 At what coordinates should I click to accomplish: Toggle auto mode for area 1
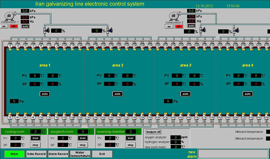(x=45, y=94)
